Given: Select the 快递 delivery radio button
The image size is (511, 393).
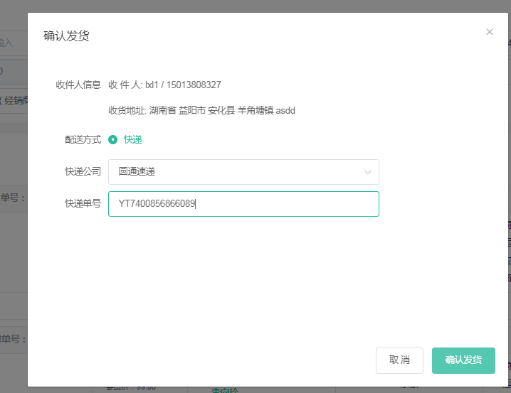Looking at the screenshot, I should [113, 139].
